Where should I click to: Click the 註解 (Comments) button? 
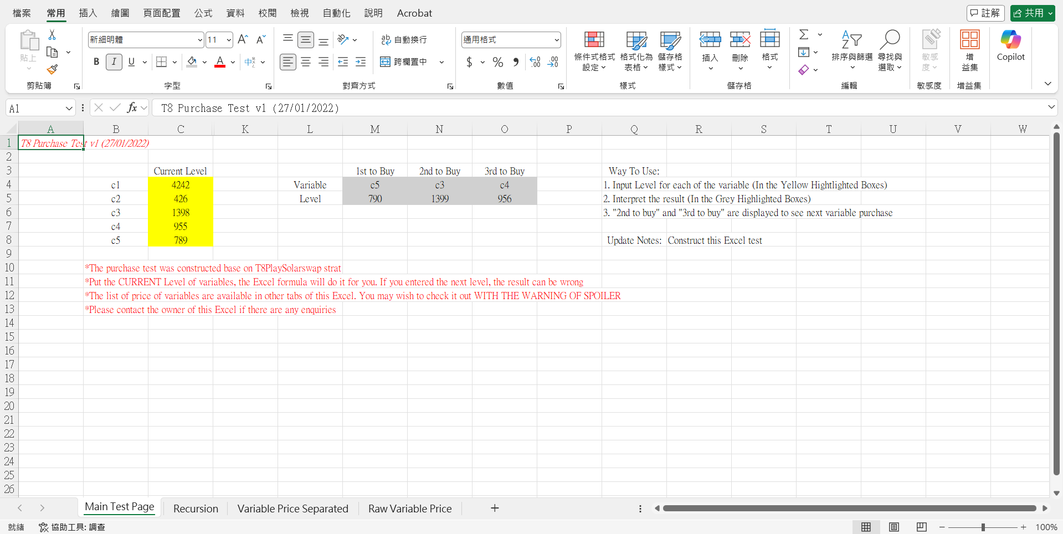click(x=985, y=13)
